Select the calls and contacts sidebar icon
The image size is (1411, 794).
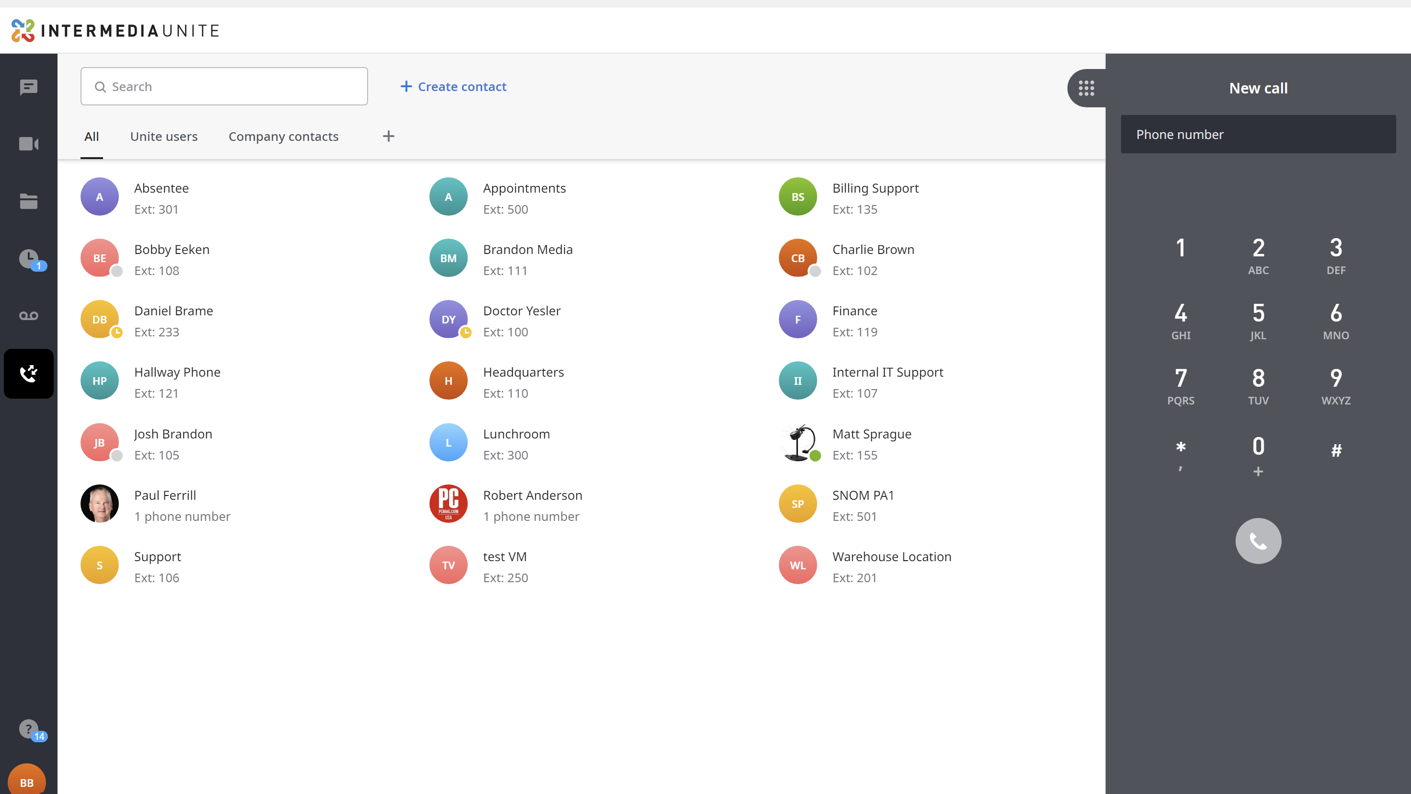tap(28, 373)
